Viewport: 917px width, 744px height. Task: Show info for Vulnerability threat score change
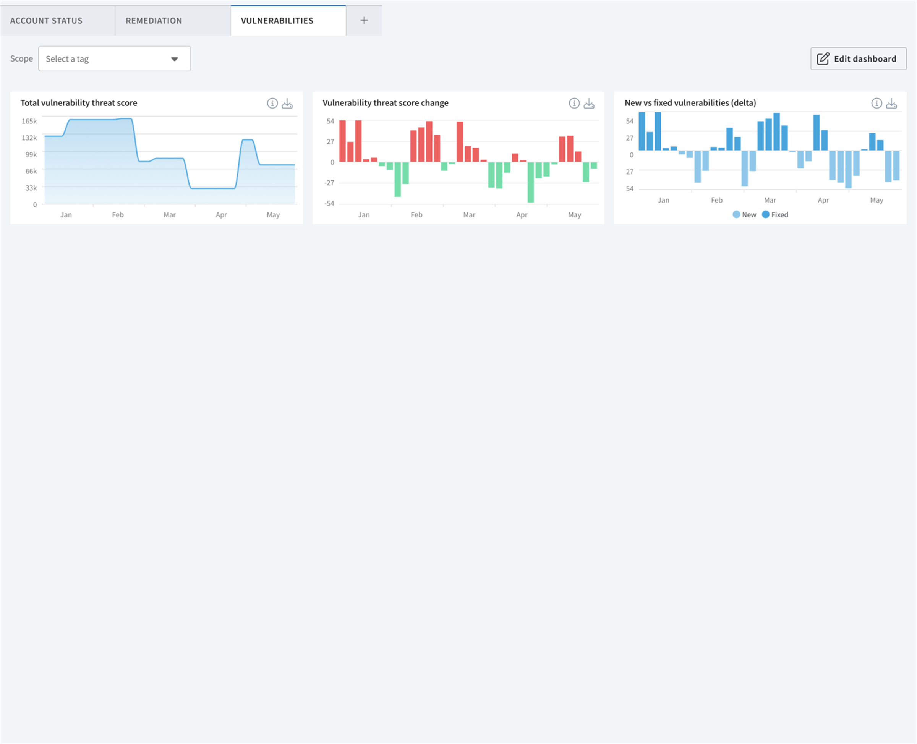click(575, 103)
